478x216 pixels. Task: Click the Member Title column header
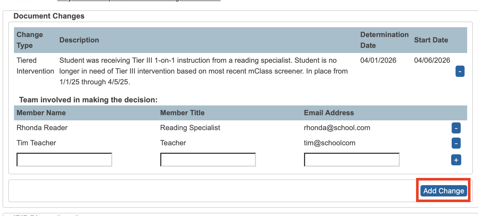pyautogui.click(x=182, y=113)
